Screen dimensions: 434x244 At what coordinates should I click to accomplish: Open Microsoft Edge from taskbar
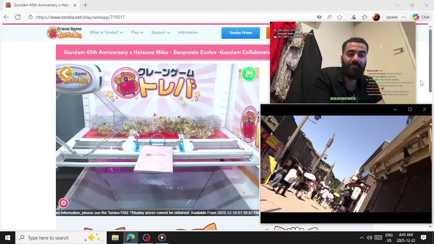coord(131,238)
